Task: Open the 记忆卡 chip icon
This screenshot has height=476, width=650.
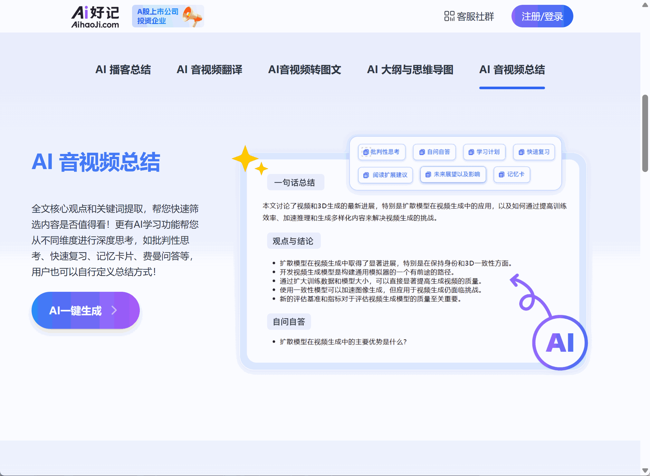Action: tap(501, 175)
